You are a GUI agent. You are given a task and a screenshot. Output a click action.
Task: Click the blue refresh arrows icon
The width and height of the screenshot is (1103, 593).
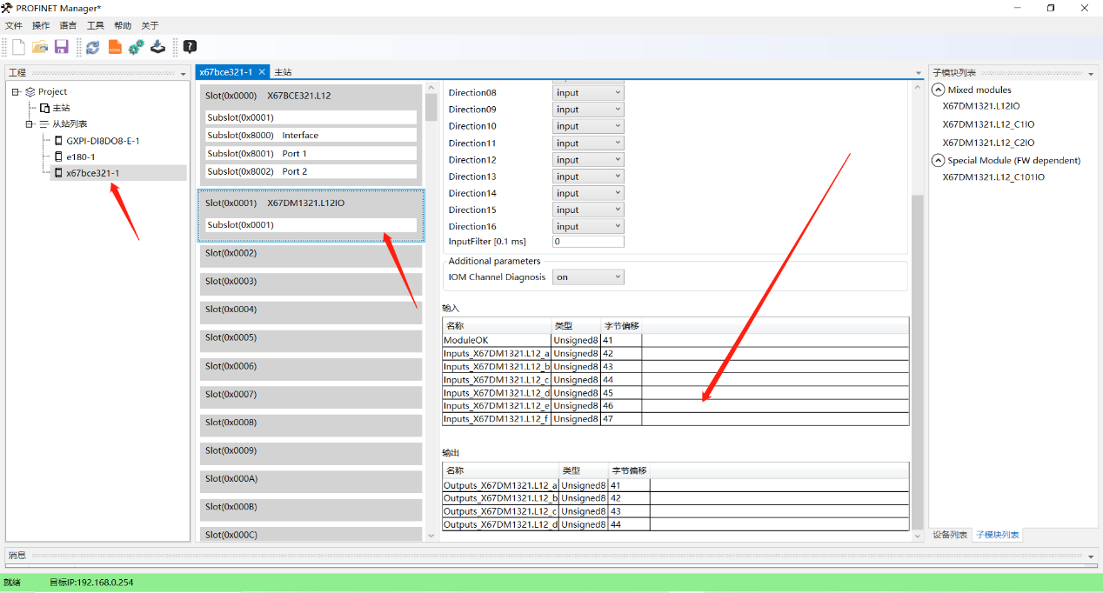pyautogui.click(x=92, y=47)
